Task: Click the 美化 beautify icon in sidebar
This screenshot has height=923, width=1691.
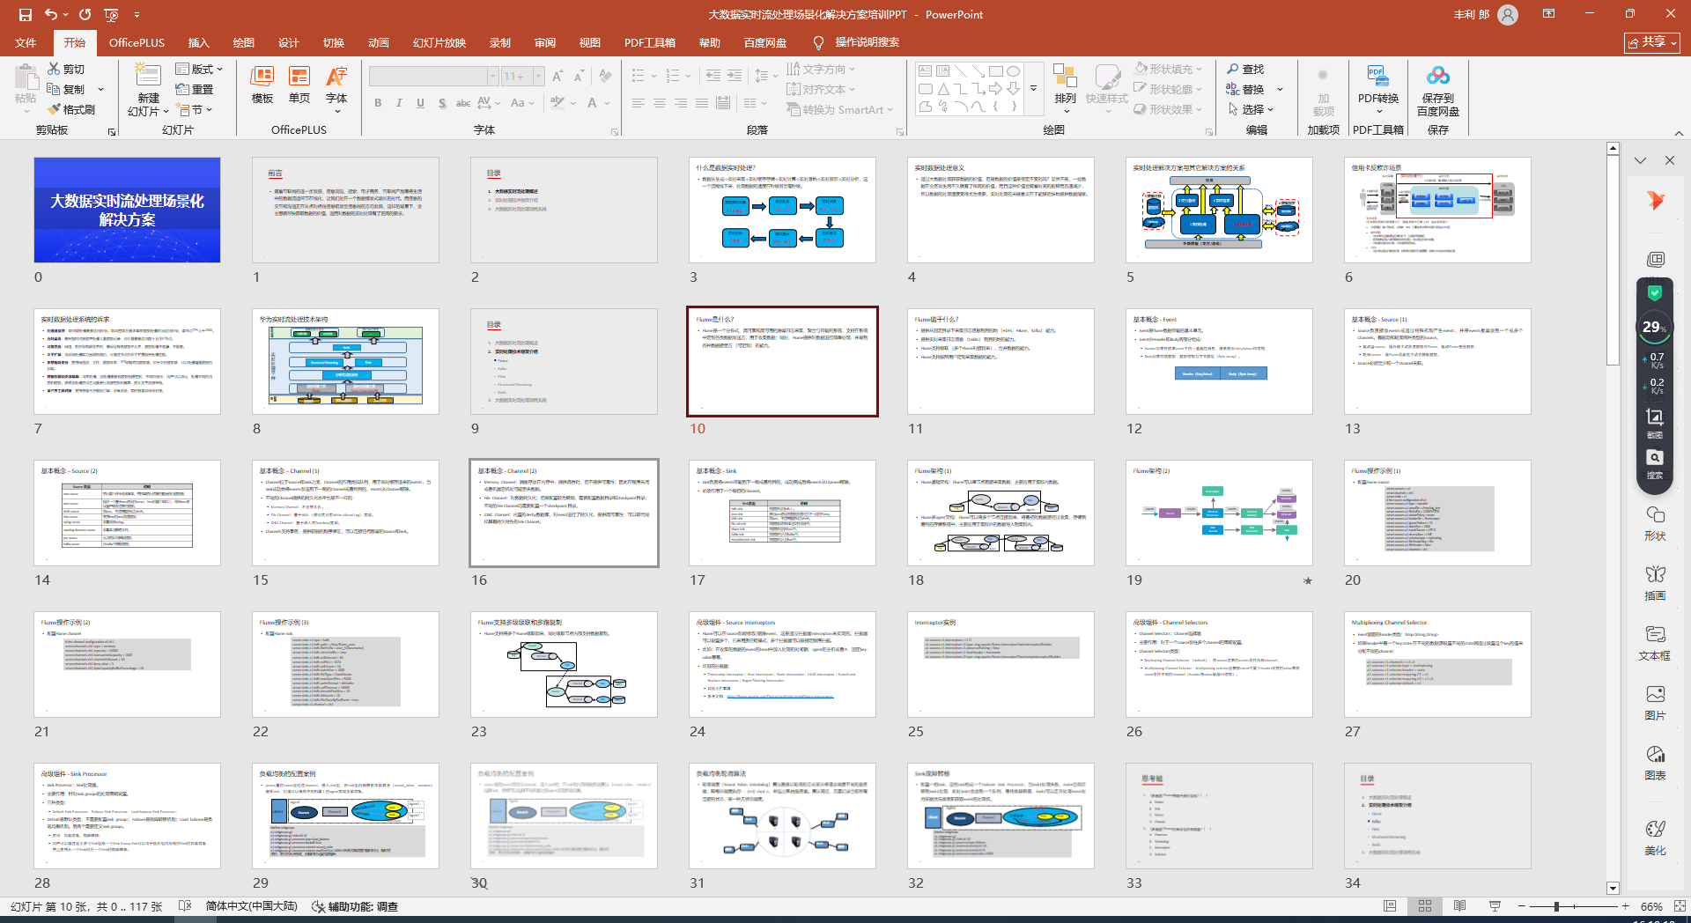Action: click(1655, 838)
